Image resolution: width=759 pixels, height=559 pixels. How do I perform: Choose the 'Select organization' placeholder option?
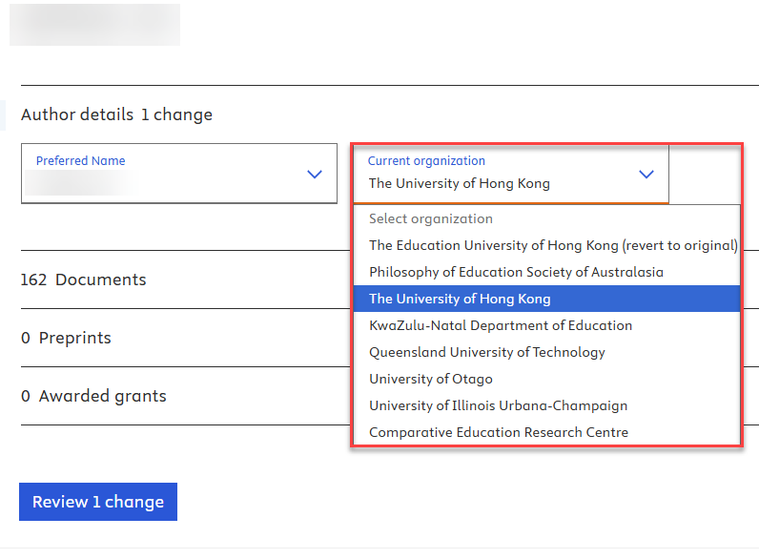pyautogui.click(x=431, y=218)
